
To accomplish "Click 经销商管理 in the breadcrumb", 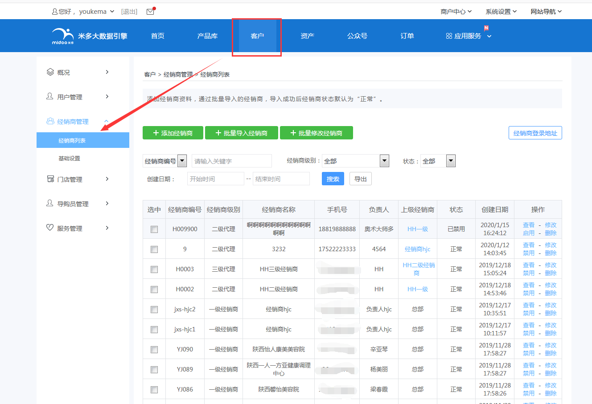I will [178, 74].
